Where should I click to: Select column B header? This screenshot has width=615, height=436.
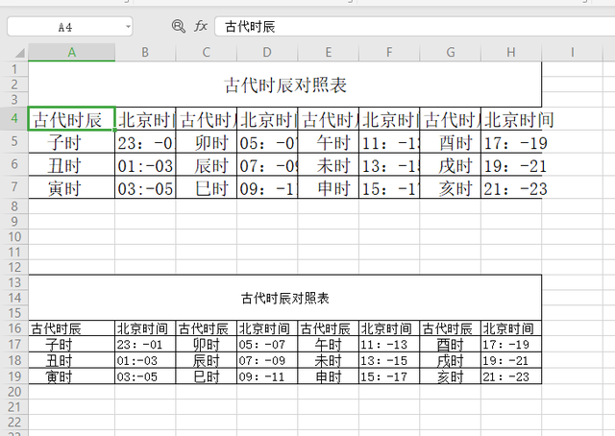click(x=145, y=53)
